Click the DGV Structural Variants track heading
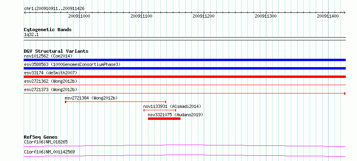Screen dimensions: 357x161 pyautogui.click(x=56, y=51)
